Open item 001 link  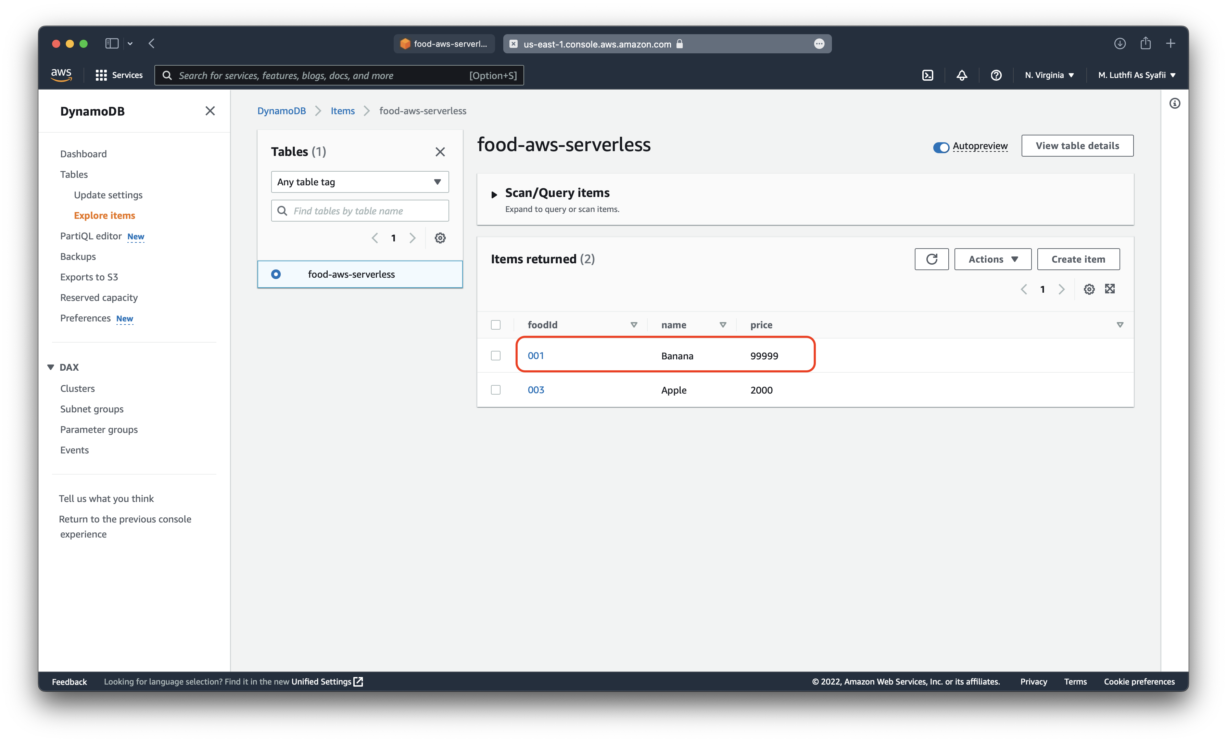pos(535,356)
